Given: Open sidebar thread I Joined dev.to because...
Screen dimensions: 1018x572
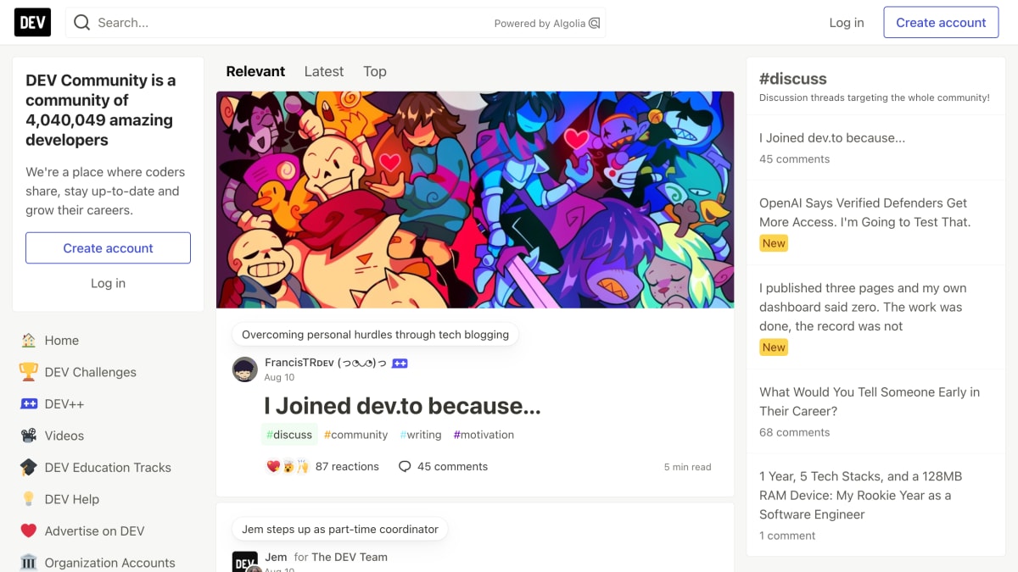Looking at the screenshot, I should (x=832, y=137).
